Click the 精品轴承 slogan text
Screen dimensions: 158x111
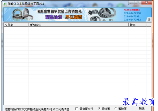coord(54,17)
